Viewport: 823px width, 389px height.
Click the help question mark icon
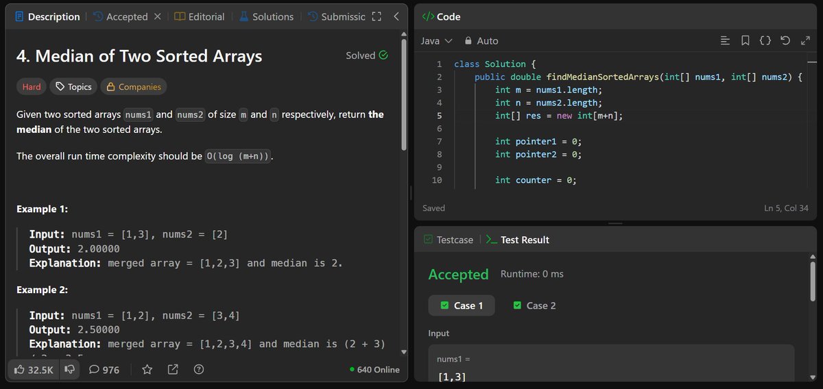(x=199, y=370)
